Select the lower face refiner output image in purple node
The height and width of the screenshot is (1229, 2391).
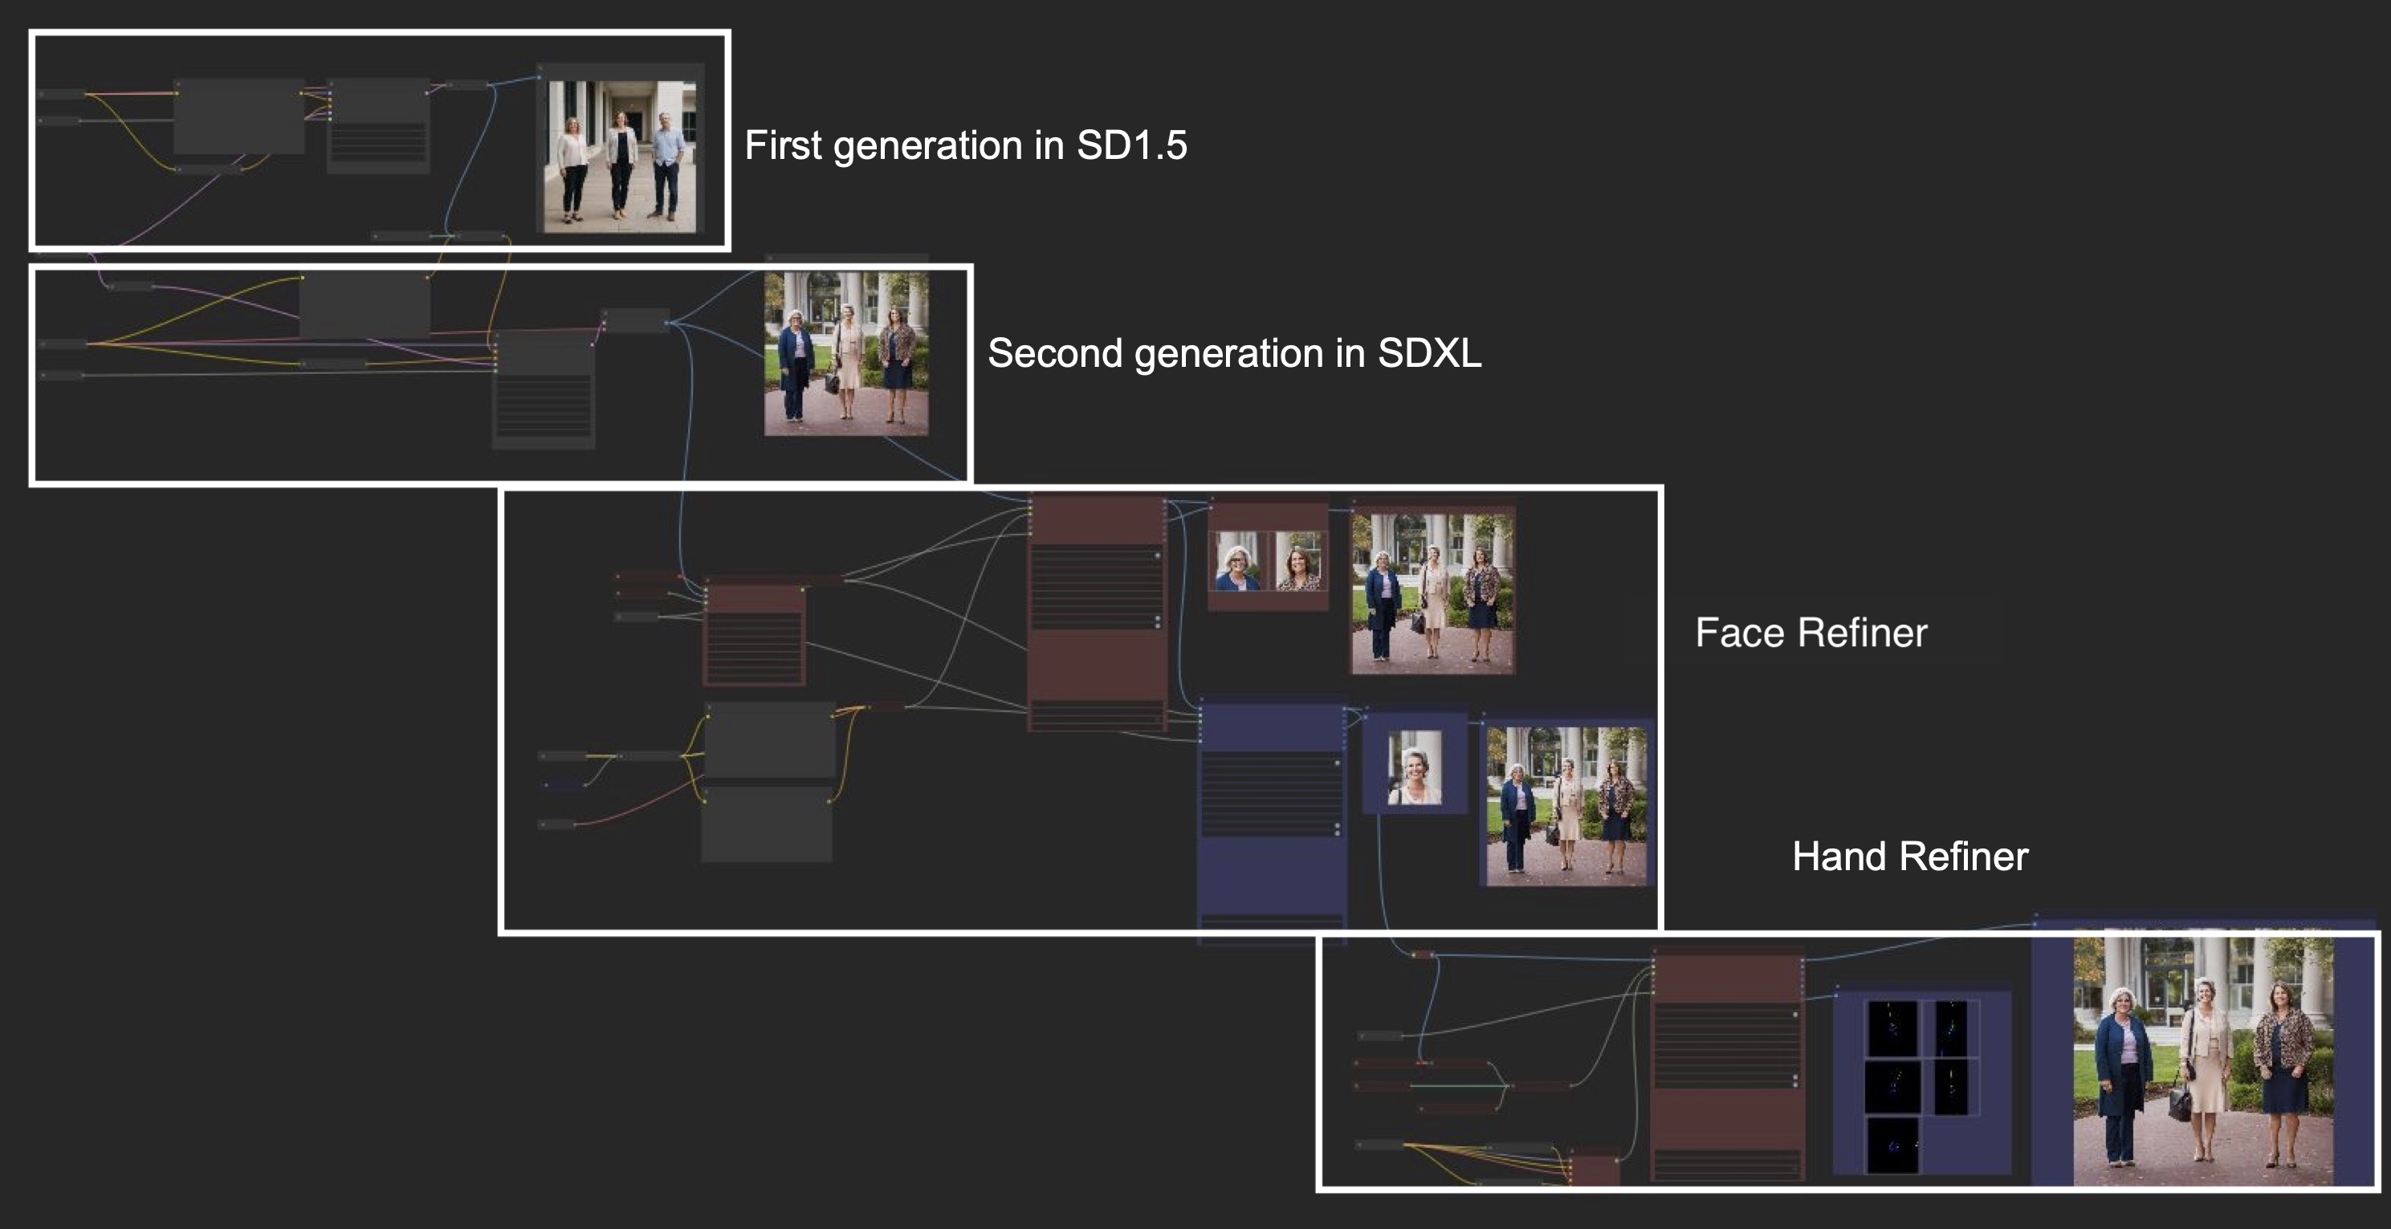pos(1566,806)
